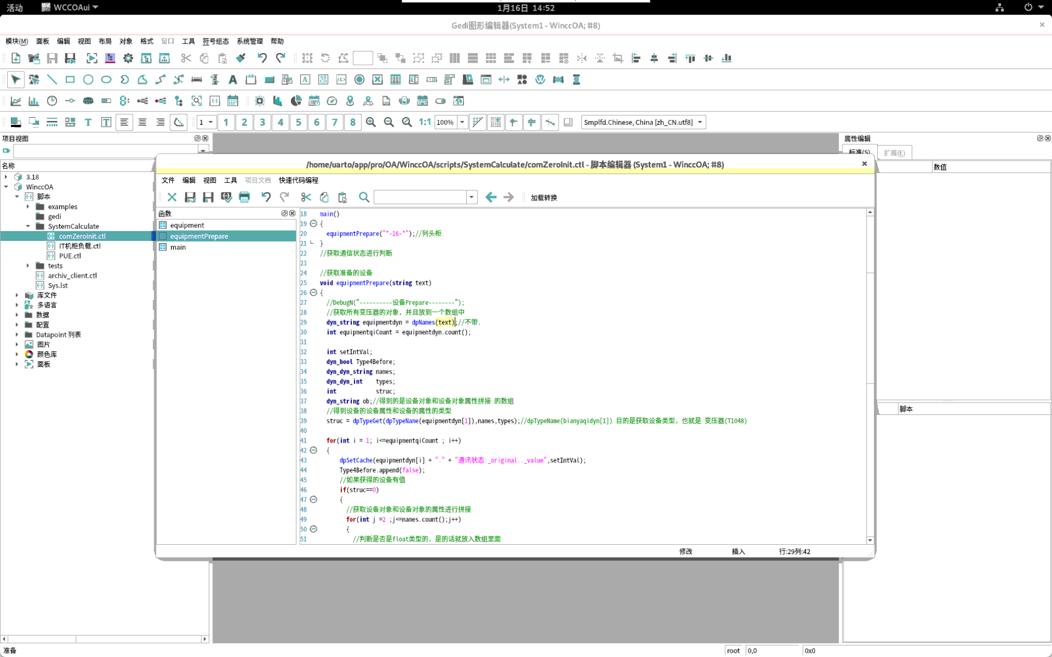Open the 符号组态 menu
The height and width of the screenshot is (657, 1052).
coord(216,41)
